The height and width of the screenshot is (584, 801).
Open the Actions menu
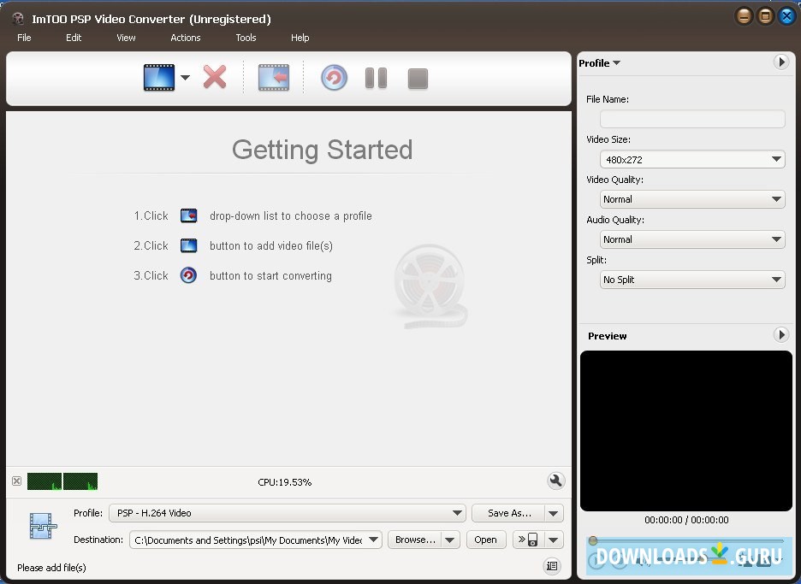click(x=186, y=38)
